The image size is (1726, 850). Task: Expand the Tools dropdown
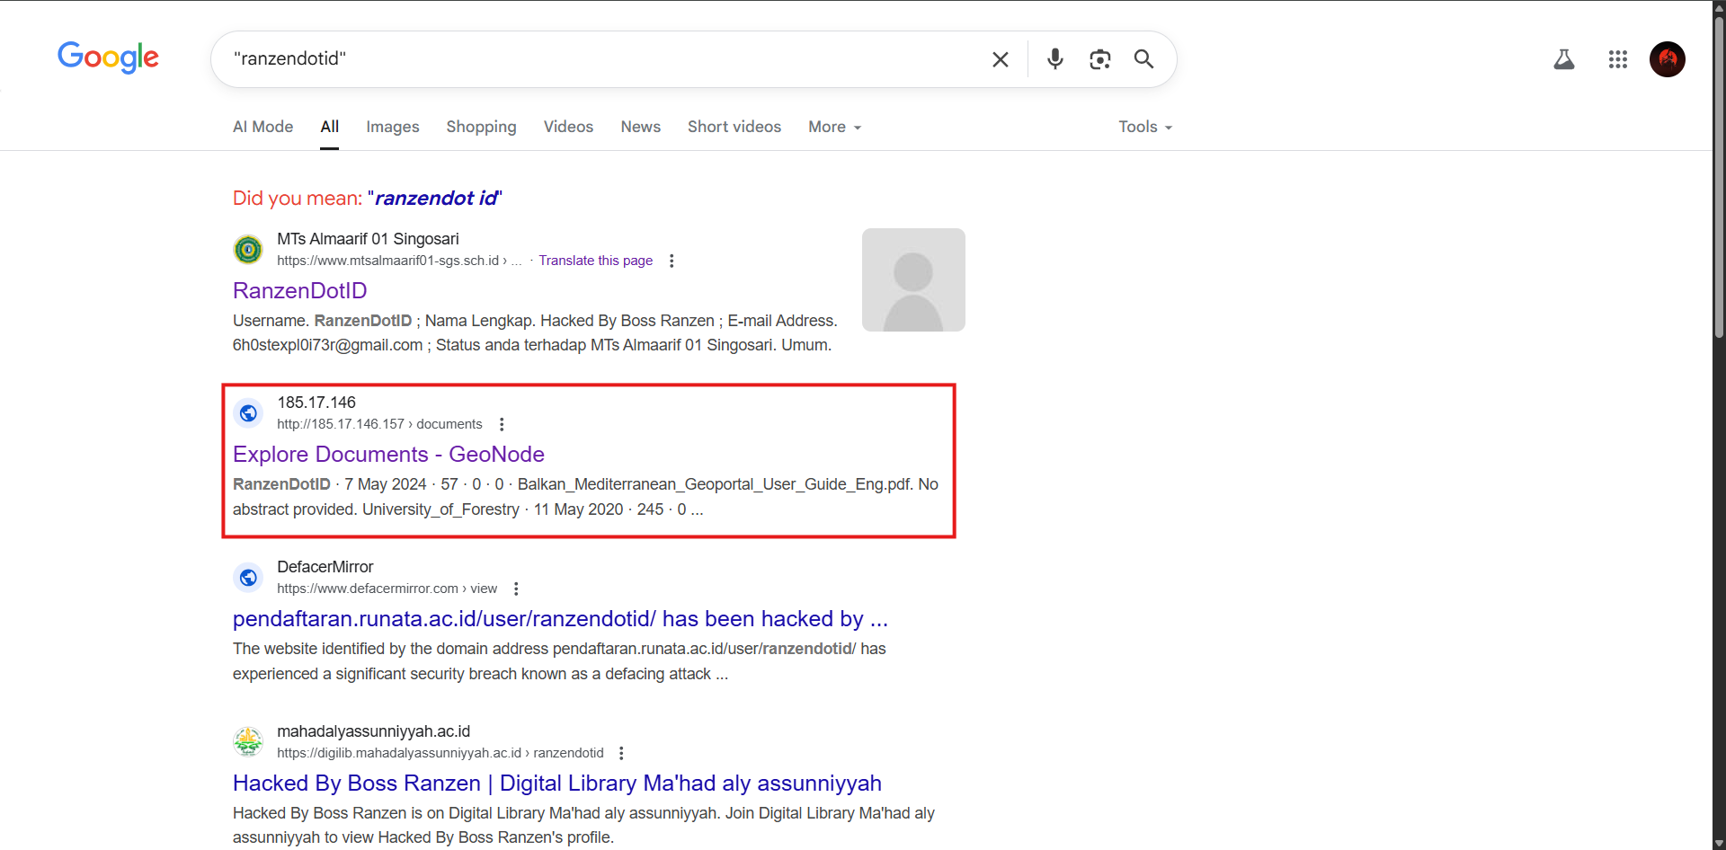[1145, 127]
